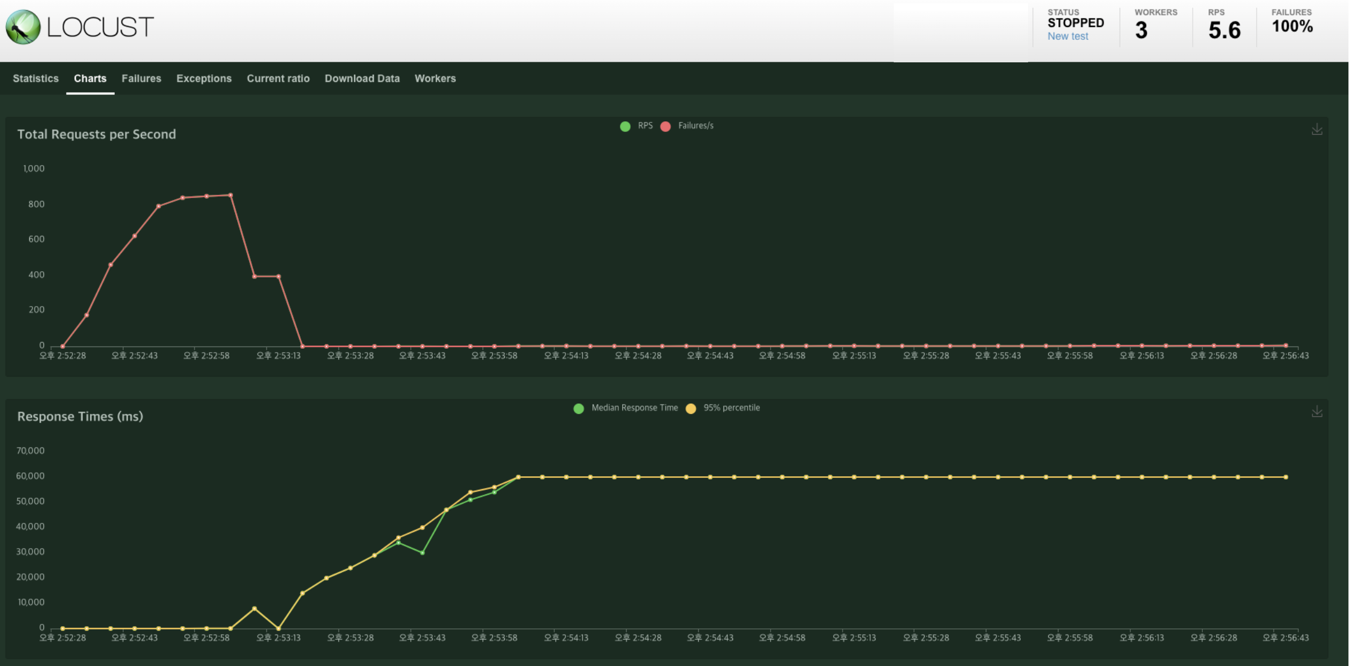Switch to the Workers tab
This screenshot has height=666, width=1349.
[x=435, y=79]
